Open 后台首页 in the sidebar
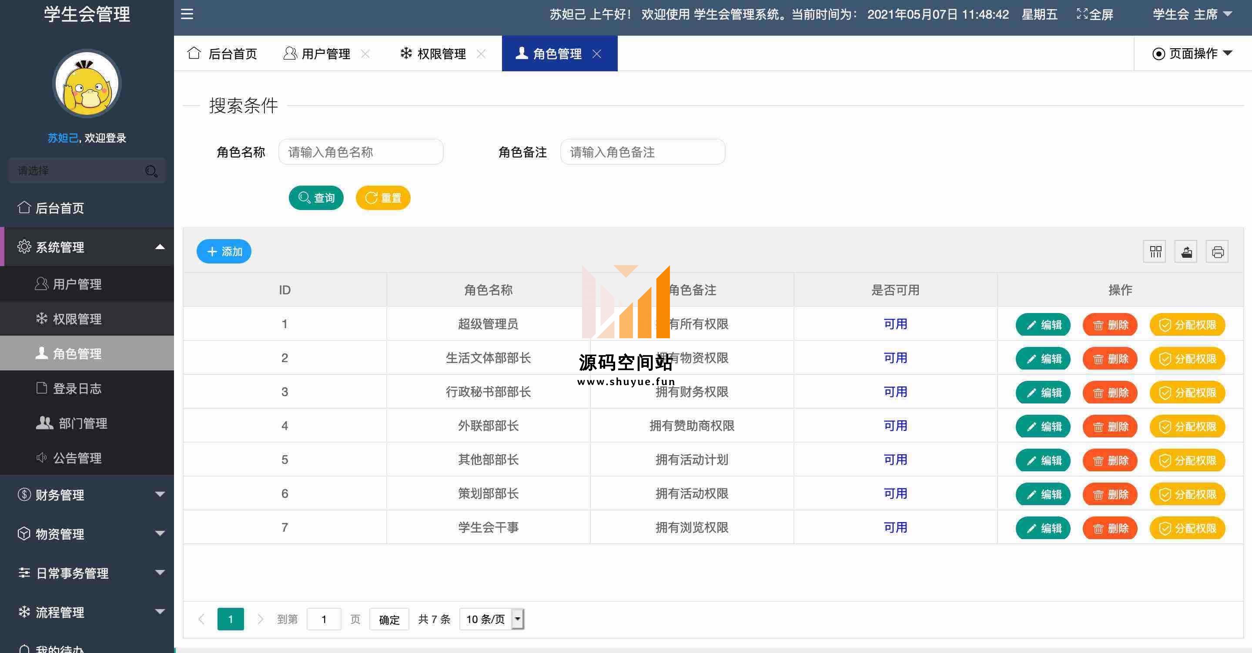Screen dimensions: 1252x653 [x=87, y=208]
